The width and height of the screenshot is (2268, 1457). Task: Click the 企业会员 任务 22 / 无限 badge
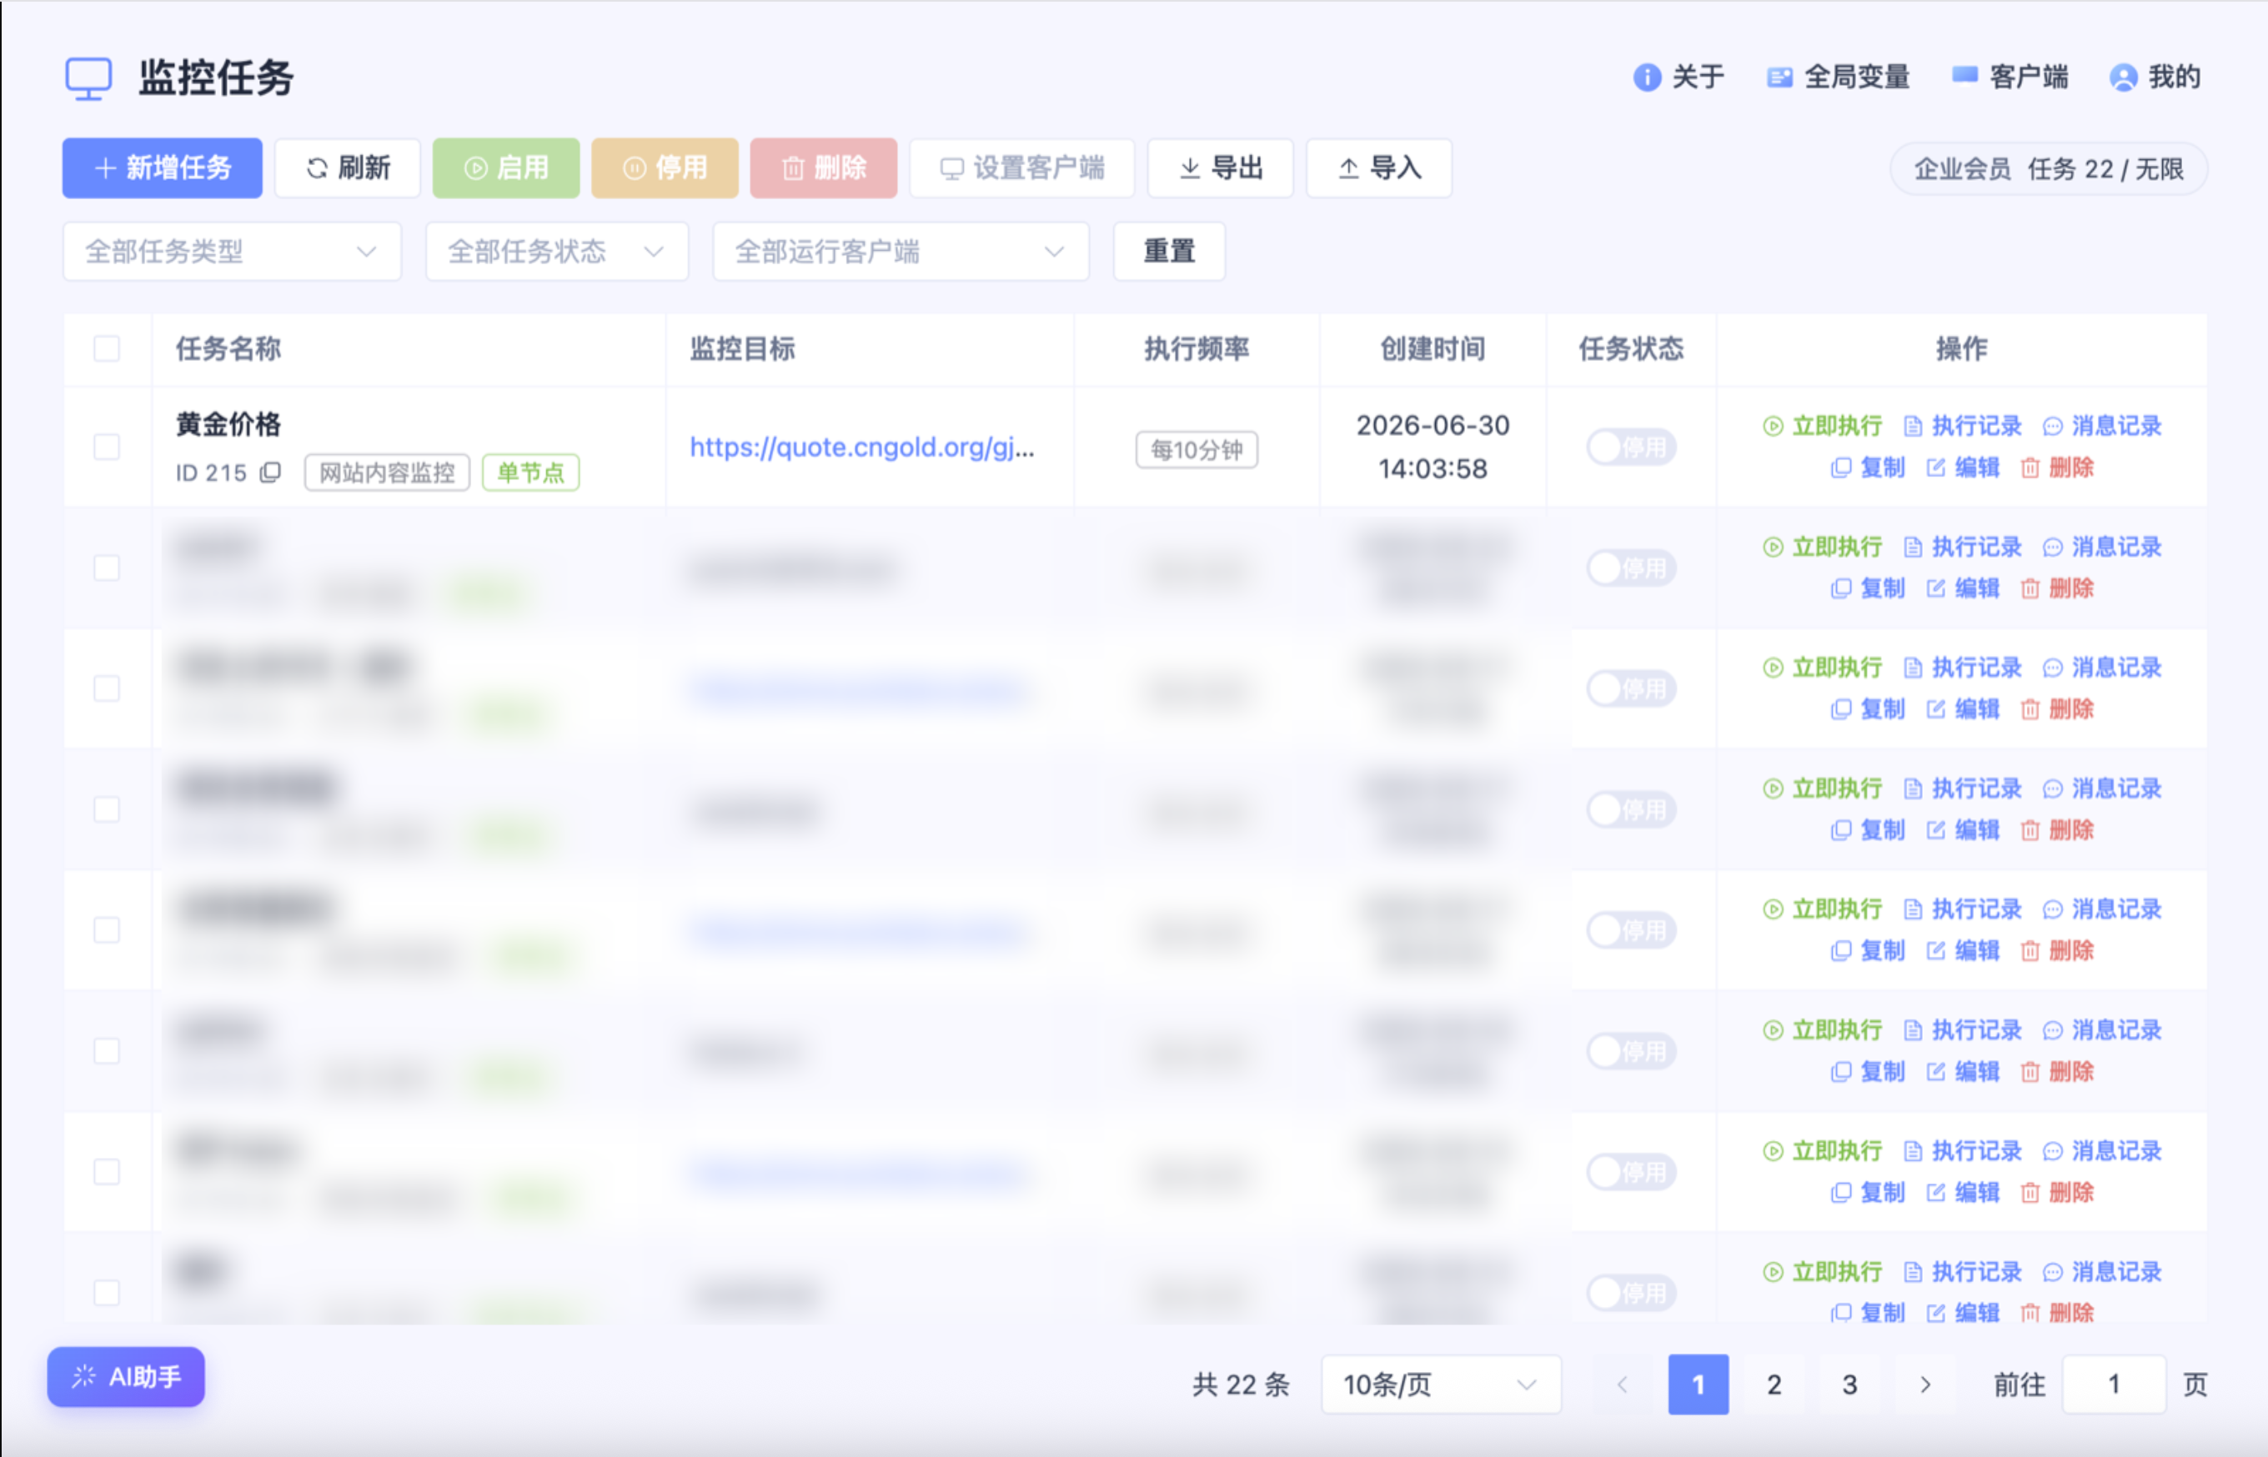2049,169
